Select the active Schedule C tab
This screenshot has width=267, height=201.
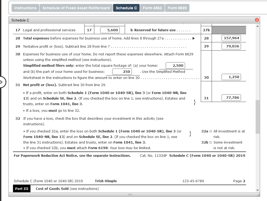click(x=126, y=8)
